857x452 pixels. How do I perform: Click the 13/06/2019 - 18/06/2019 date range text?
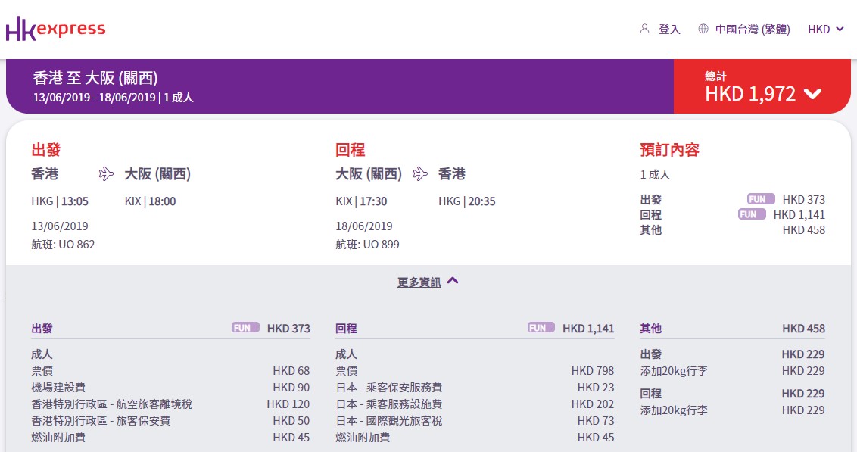tap(94, 97)
